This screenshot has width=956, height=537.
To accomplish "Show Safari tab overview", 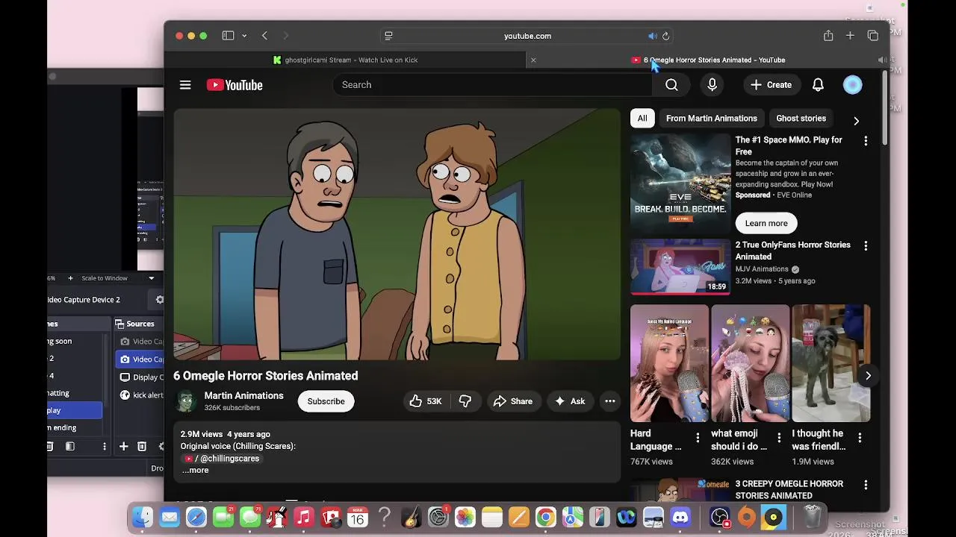I will tap(872, 36).
